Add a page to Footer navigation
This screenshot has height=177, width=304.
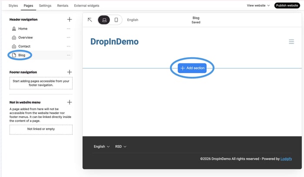click(x=69, y=72)
